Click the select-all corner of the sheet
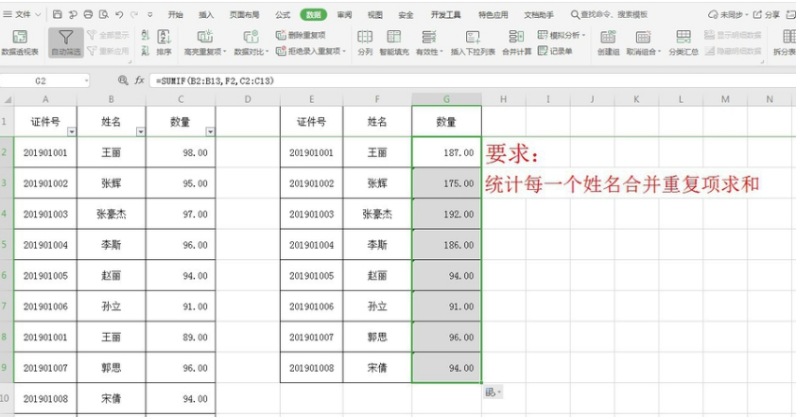 pos(7,99)
